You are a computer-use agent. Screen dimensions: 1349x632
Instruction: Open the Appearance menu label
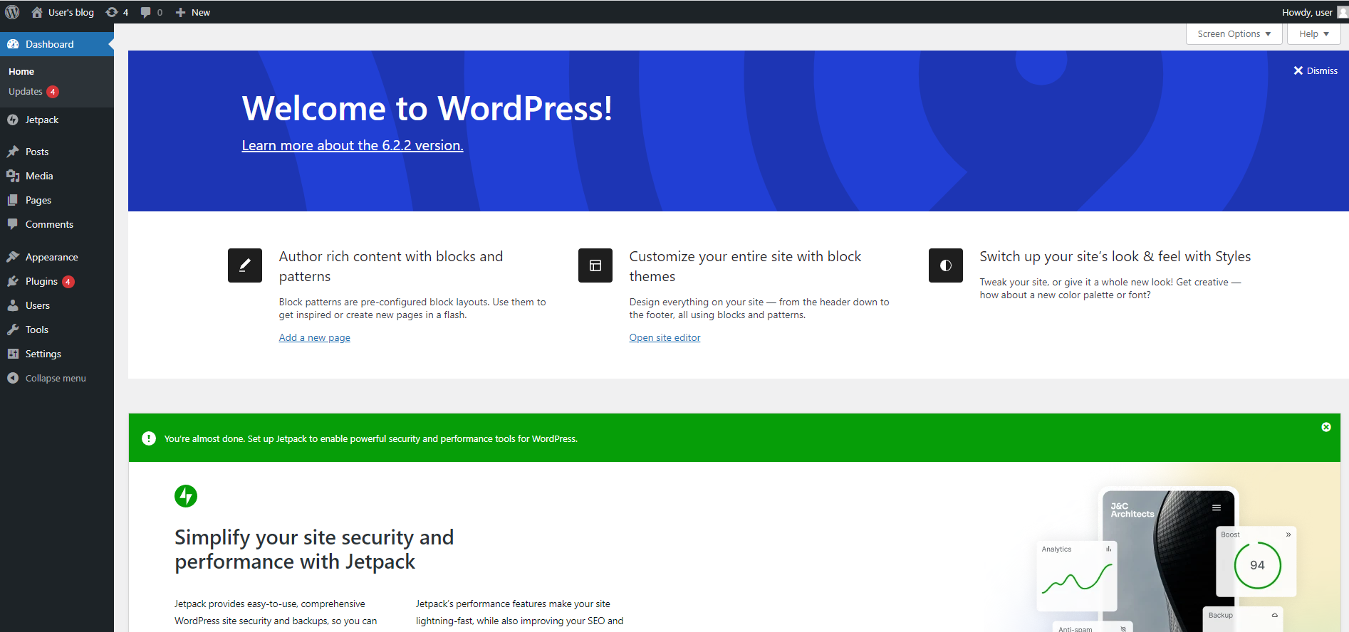(52, 257)
